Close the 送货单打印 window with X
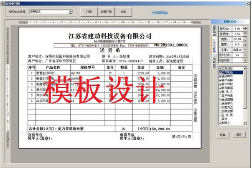Viewport: 252px width, 169px height. tap(248, 3)
